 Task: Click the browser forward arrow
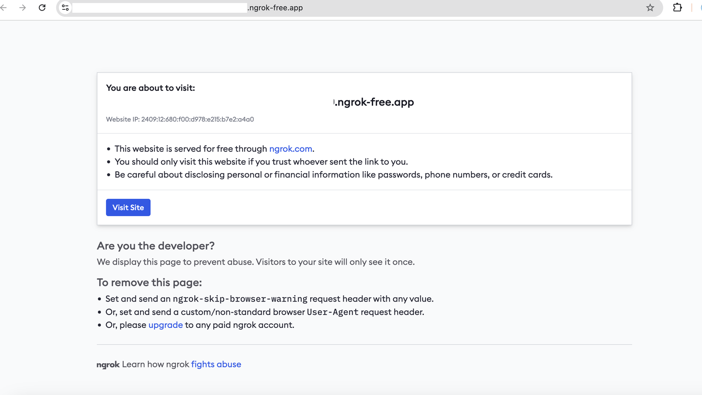pos(23,8)
